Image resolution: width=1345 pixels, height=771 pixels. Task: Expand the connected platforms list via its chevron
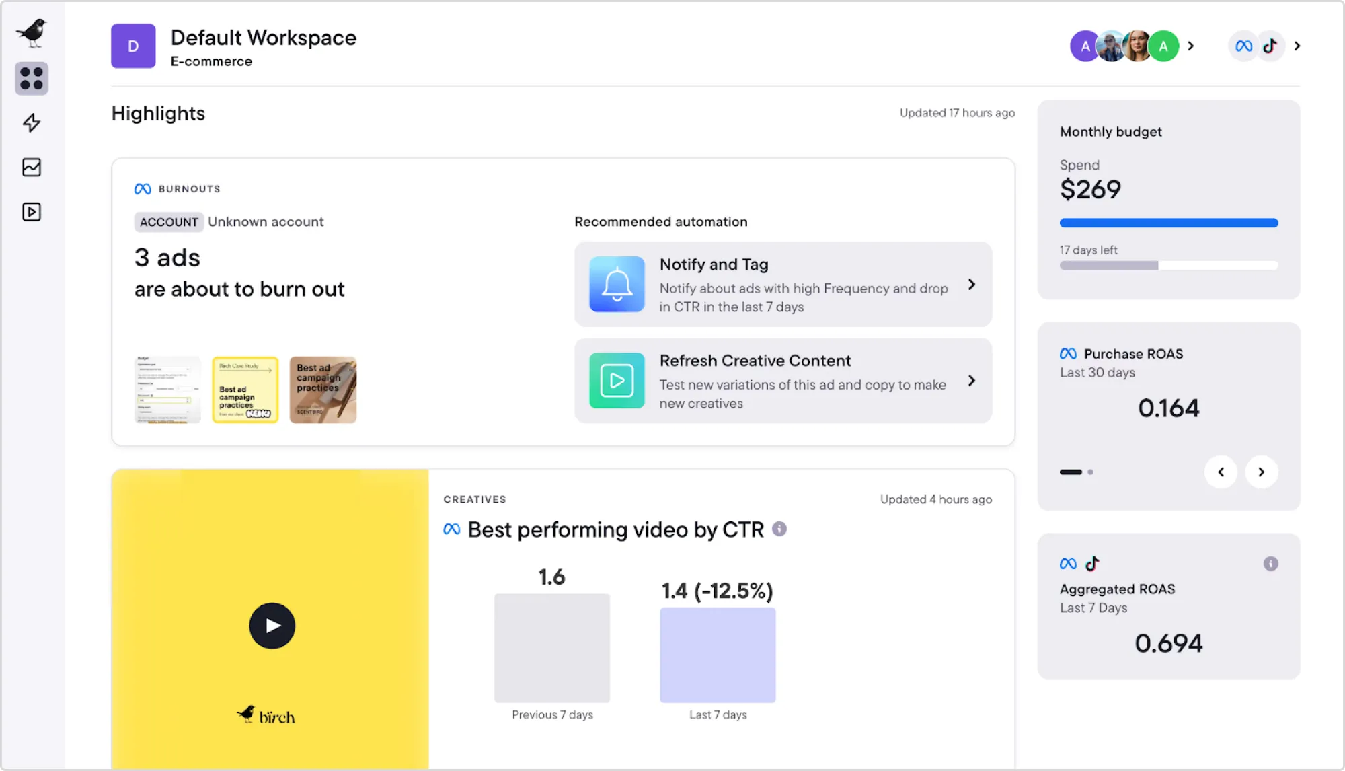(1297, 46)
